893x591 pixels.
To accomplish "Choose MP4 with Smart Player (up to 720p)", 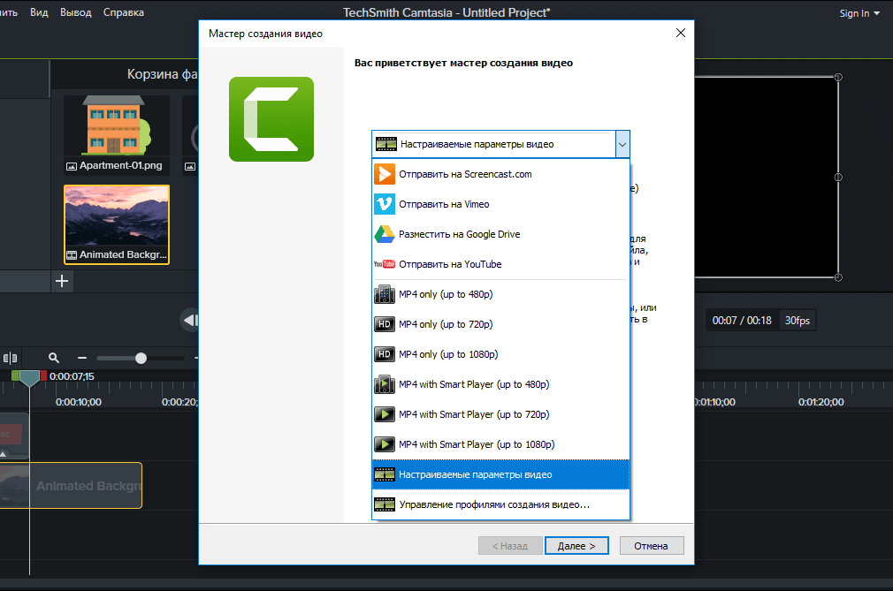I will pos(500,414).
